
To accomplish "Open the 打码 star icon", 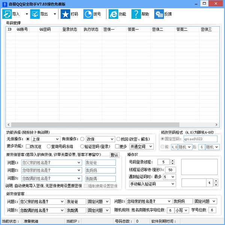I will click(65, 14).
